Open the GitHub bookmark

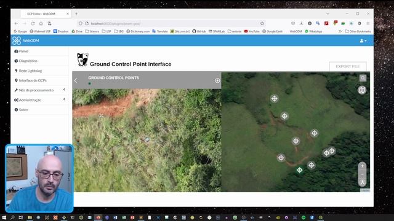(x=199, y=31)
